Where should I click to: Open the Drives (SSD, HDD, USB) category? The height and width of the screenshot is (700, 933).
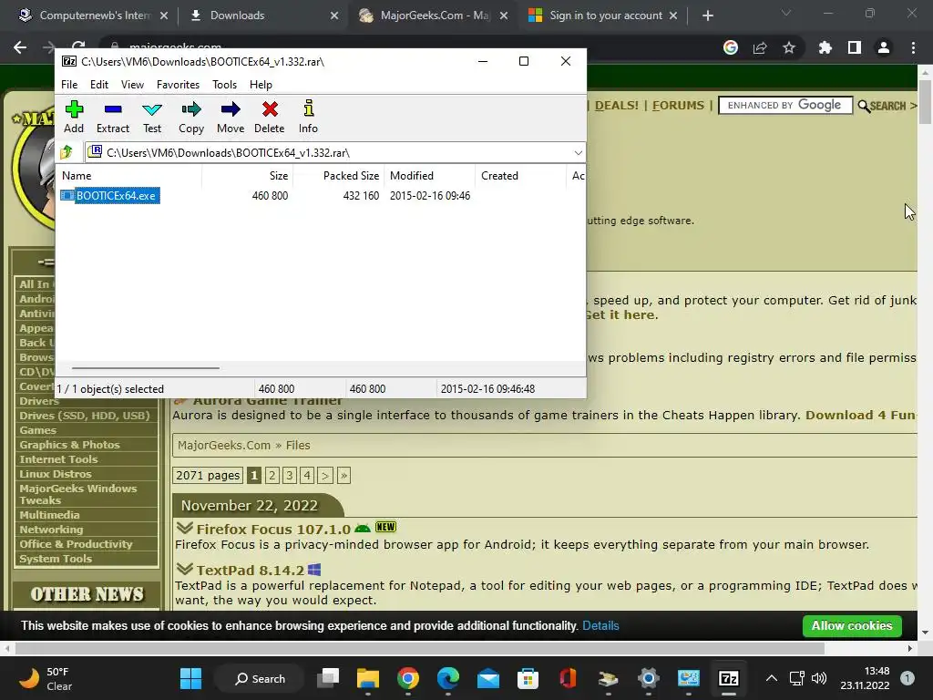click(85, 416)
